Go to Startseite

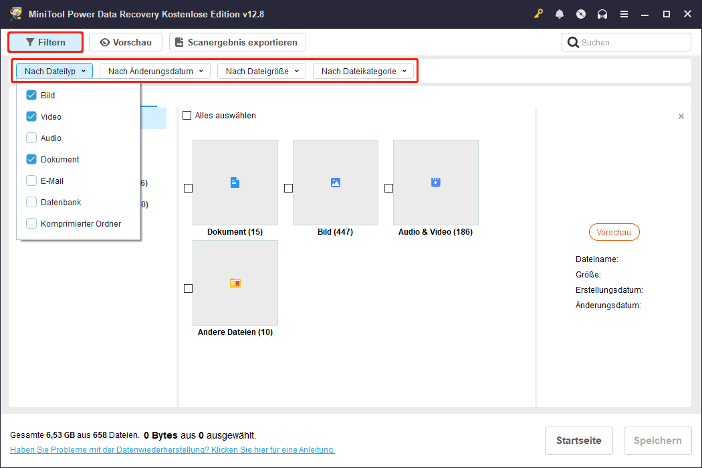tap(578, 441)
